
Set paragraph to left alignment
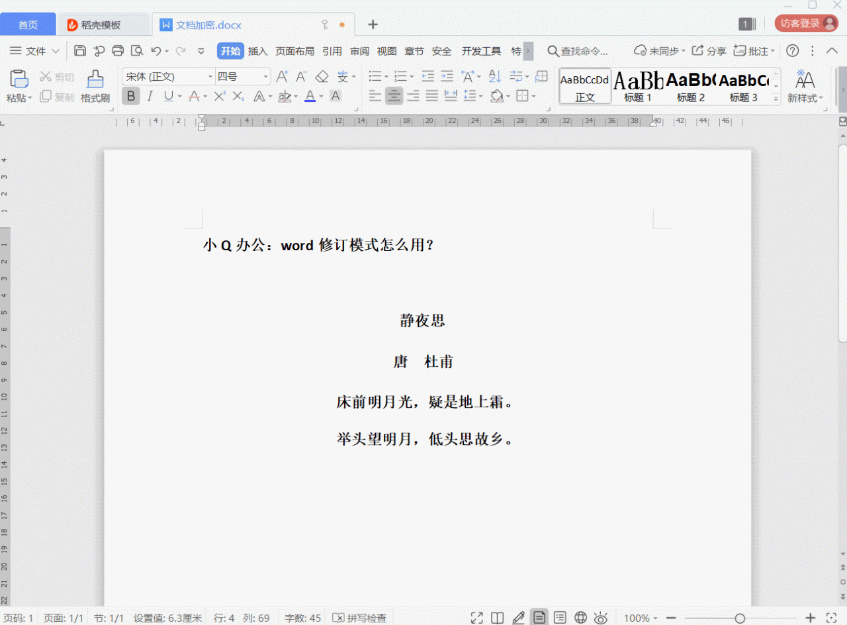pyautogui.click(x=375, y=97)
